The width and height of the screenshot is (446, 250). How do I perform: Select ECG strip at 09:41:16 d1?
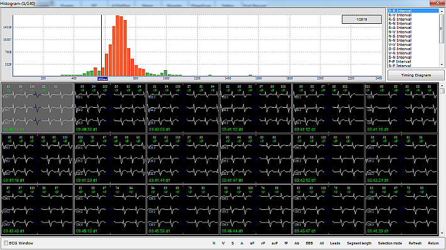(37, 159)
